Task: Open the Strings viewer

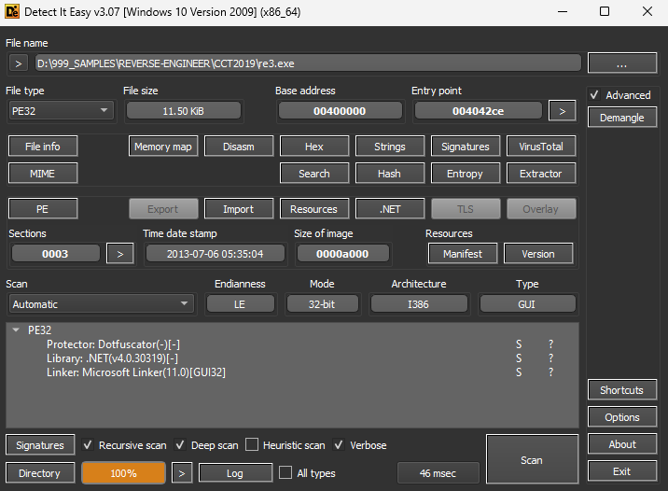Action: pos(390,147)
